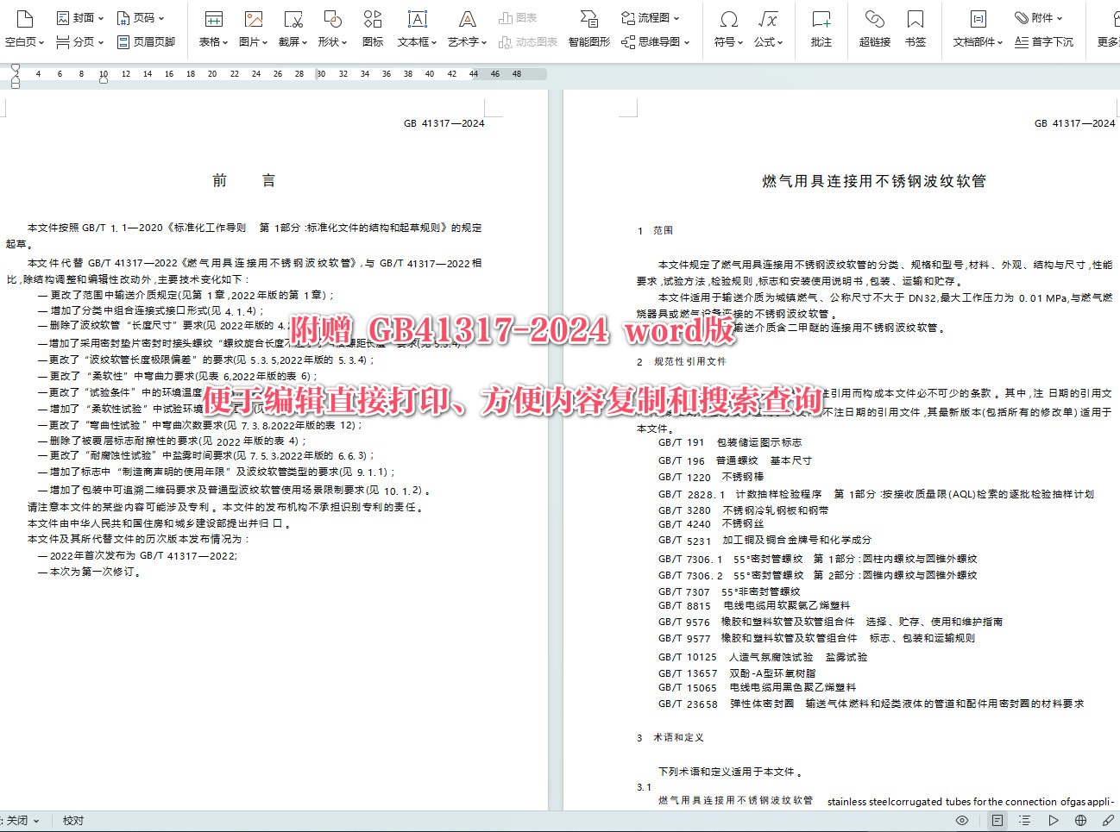
Task: Click the line 本次为第一次修订
Action: [89, 572]
